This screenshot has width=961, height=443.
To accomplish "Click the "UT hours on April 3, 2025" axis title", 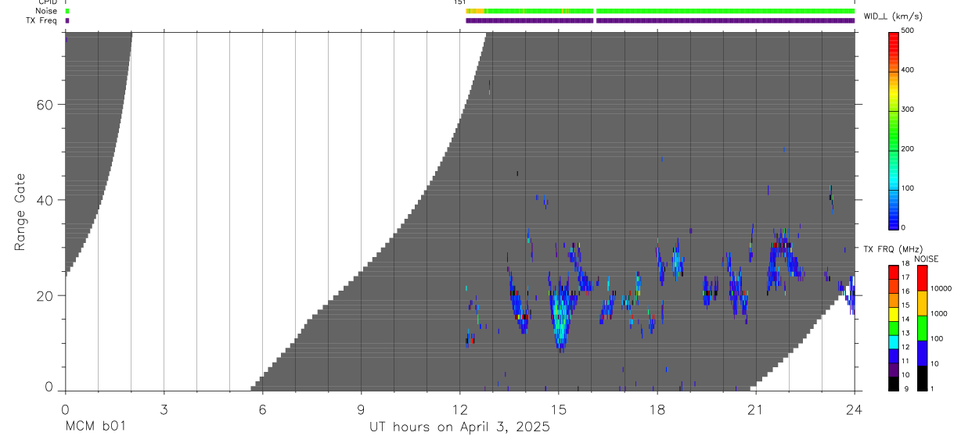I will click(459, 427).
